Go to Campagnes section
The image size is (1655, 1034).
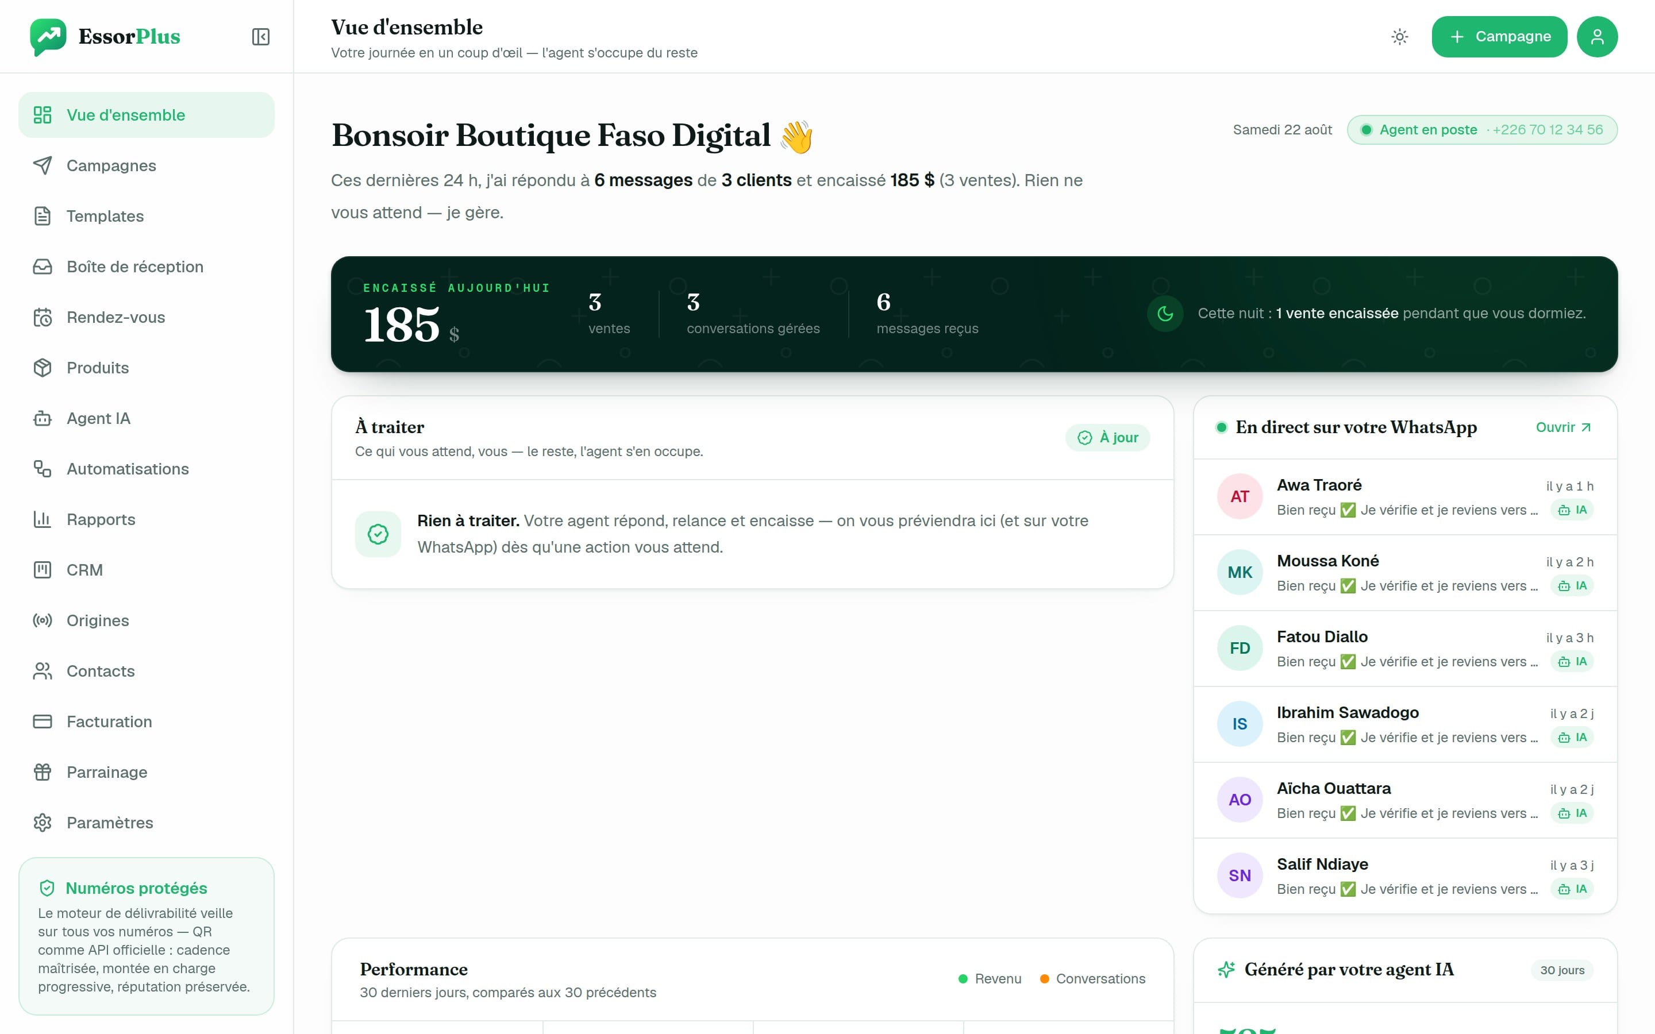pos(147,165)
